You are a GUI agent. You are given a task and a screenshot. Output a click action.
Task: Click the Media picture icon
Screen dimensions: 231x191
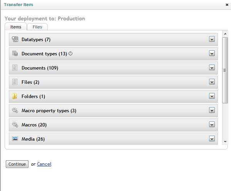(15, 139)
